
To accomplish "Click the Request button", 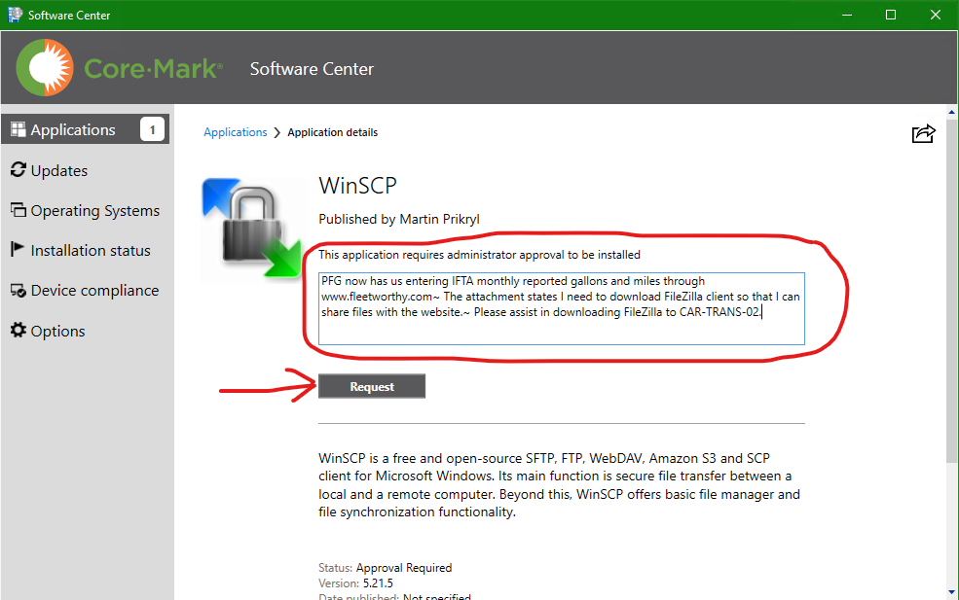I will point(372,386).
